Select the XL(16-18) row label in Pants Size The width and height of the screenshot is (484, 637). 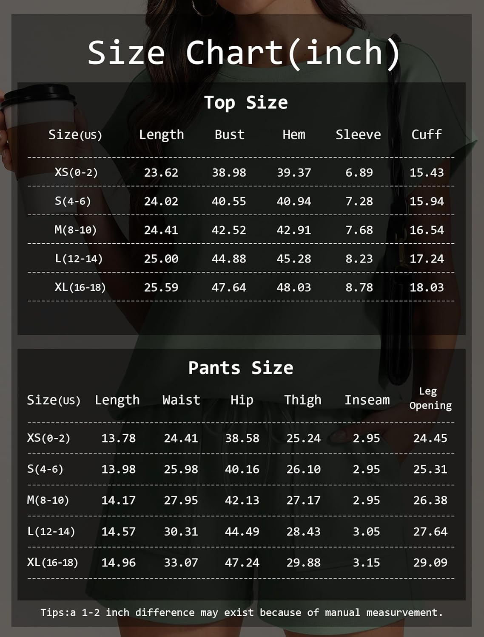(x=53, y=563)
